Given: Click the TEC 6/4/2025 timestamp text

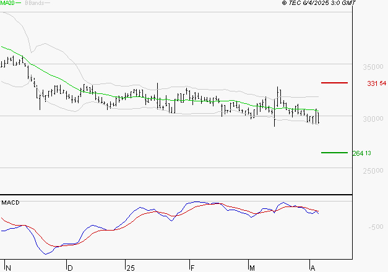Looking at the screenshot, I should pyautogui.click(x=319, y=3).
